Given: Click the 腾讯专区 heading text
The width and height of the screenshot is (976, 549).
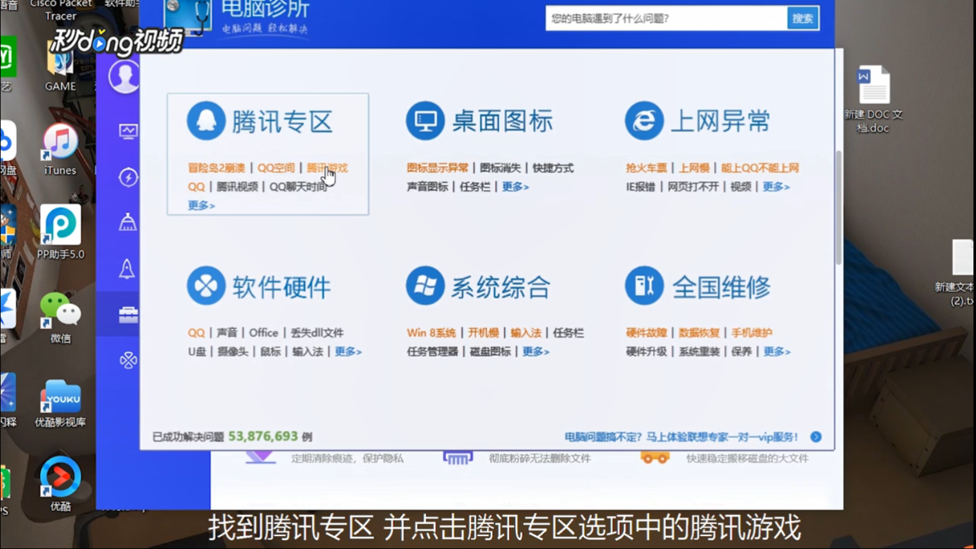Looking at the screenshot, I should tap(283, 121).
